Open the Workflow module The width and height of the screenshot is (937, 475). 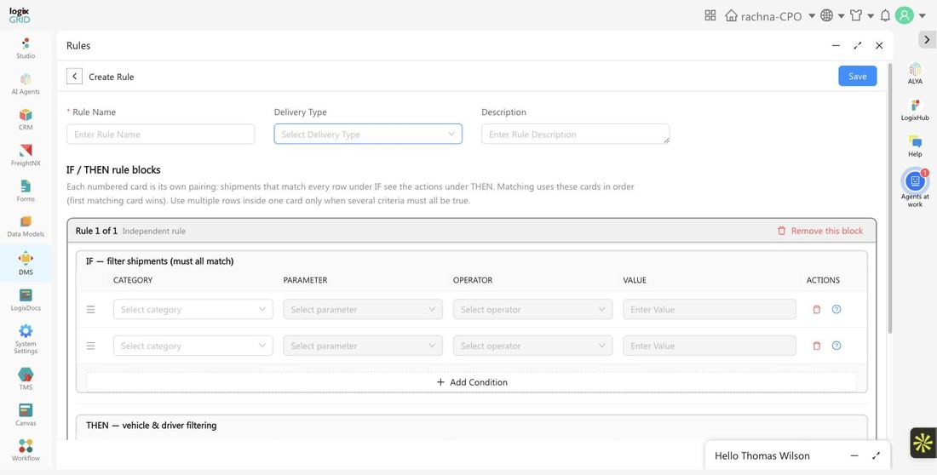click(26, 450)
